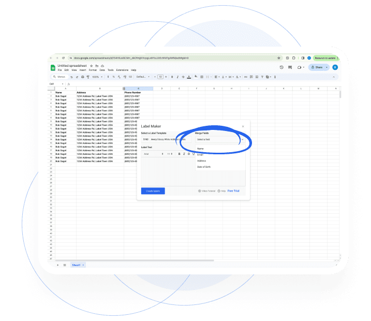Image resolution: width=371 pixels, height=321 pixels.
Task: Click the Insert comment toolbar icon
Action: click(x=251, y=77)
